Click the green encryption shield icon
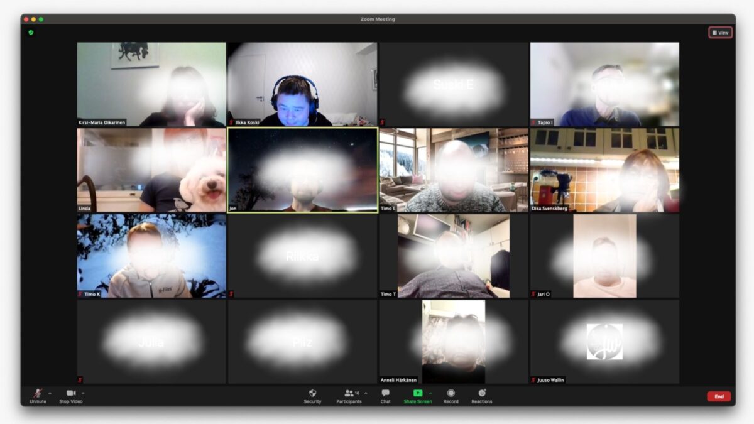The image size is (754, 424). click(x=31, y=32)
